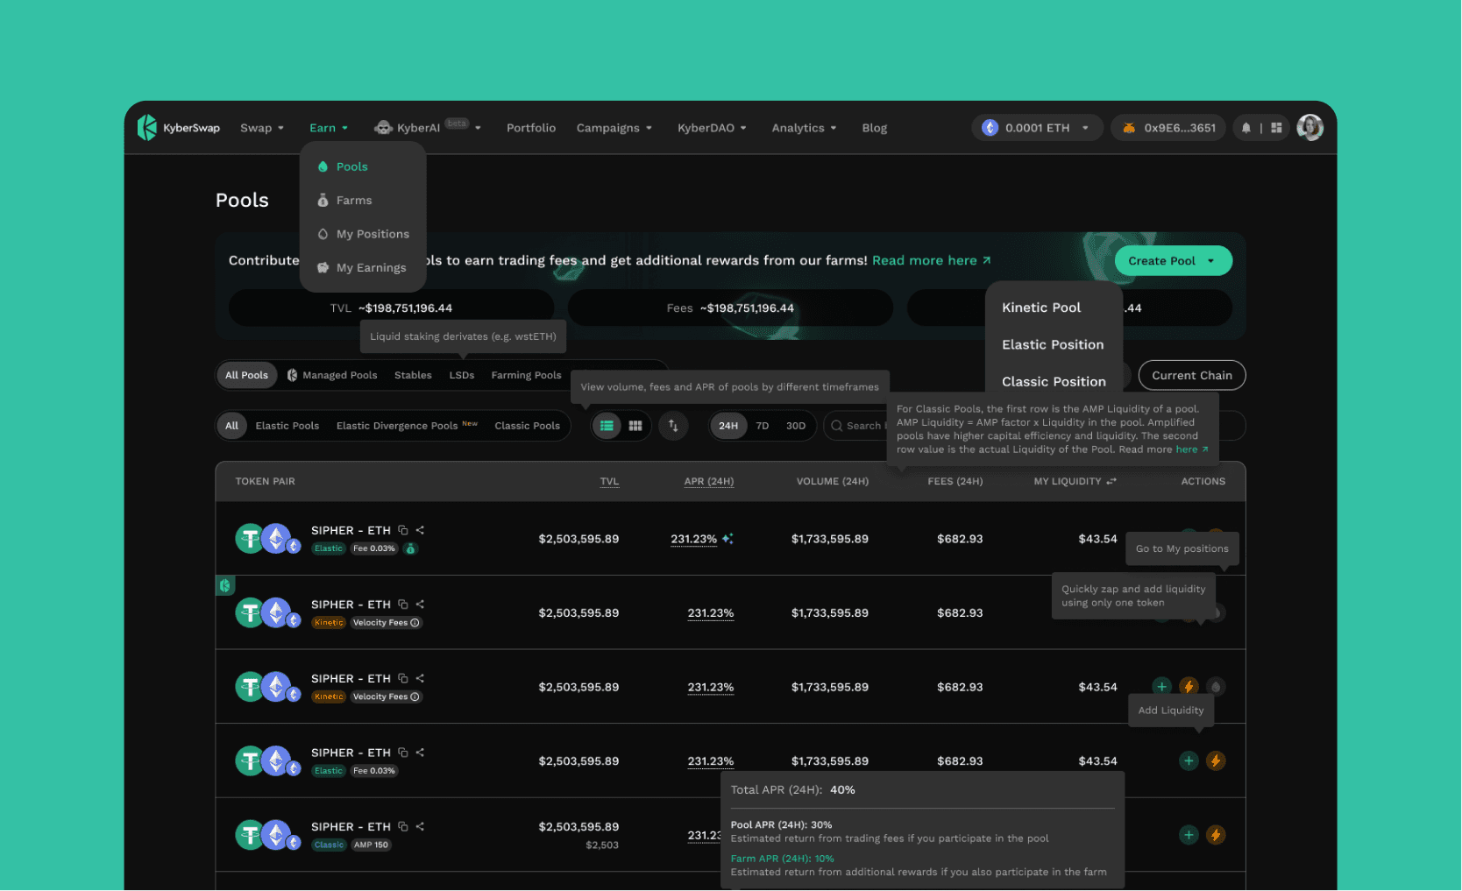Share the Classic AMP 150 pool
The image size is (1462, 891).
(x=421, y=826)
